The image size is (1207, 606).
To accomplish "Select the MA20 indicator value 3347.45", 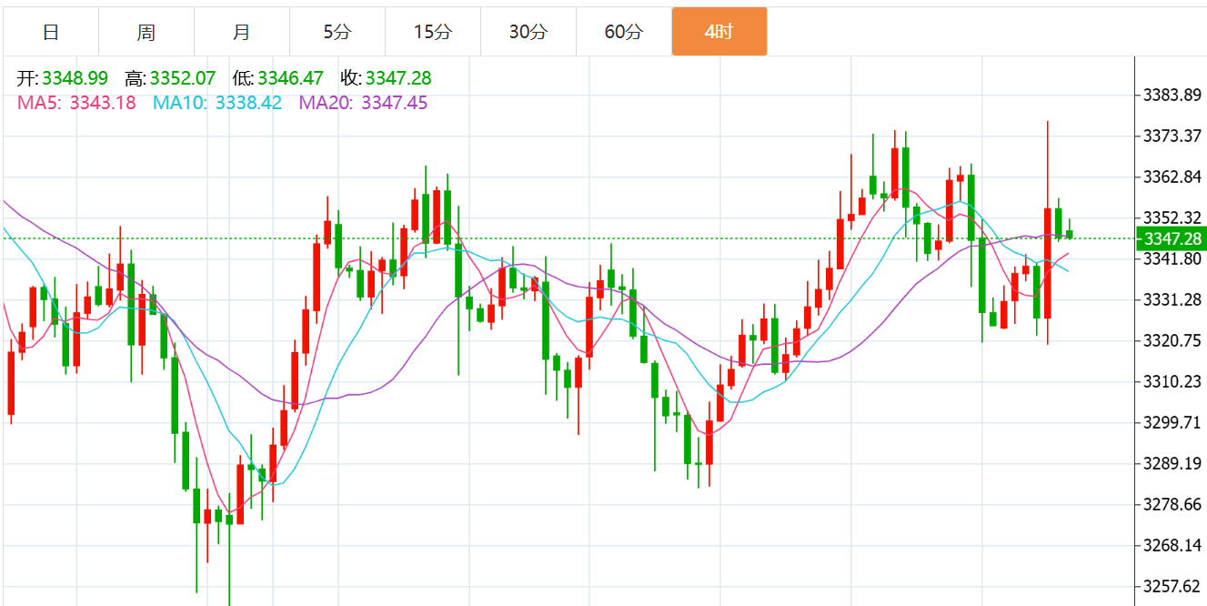I will point(395,103).
